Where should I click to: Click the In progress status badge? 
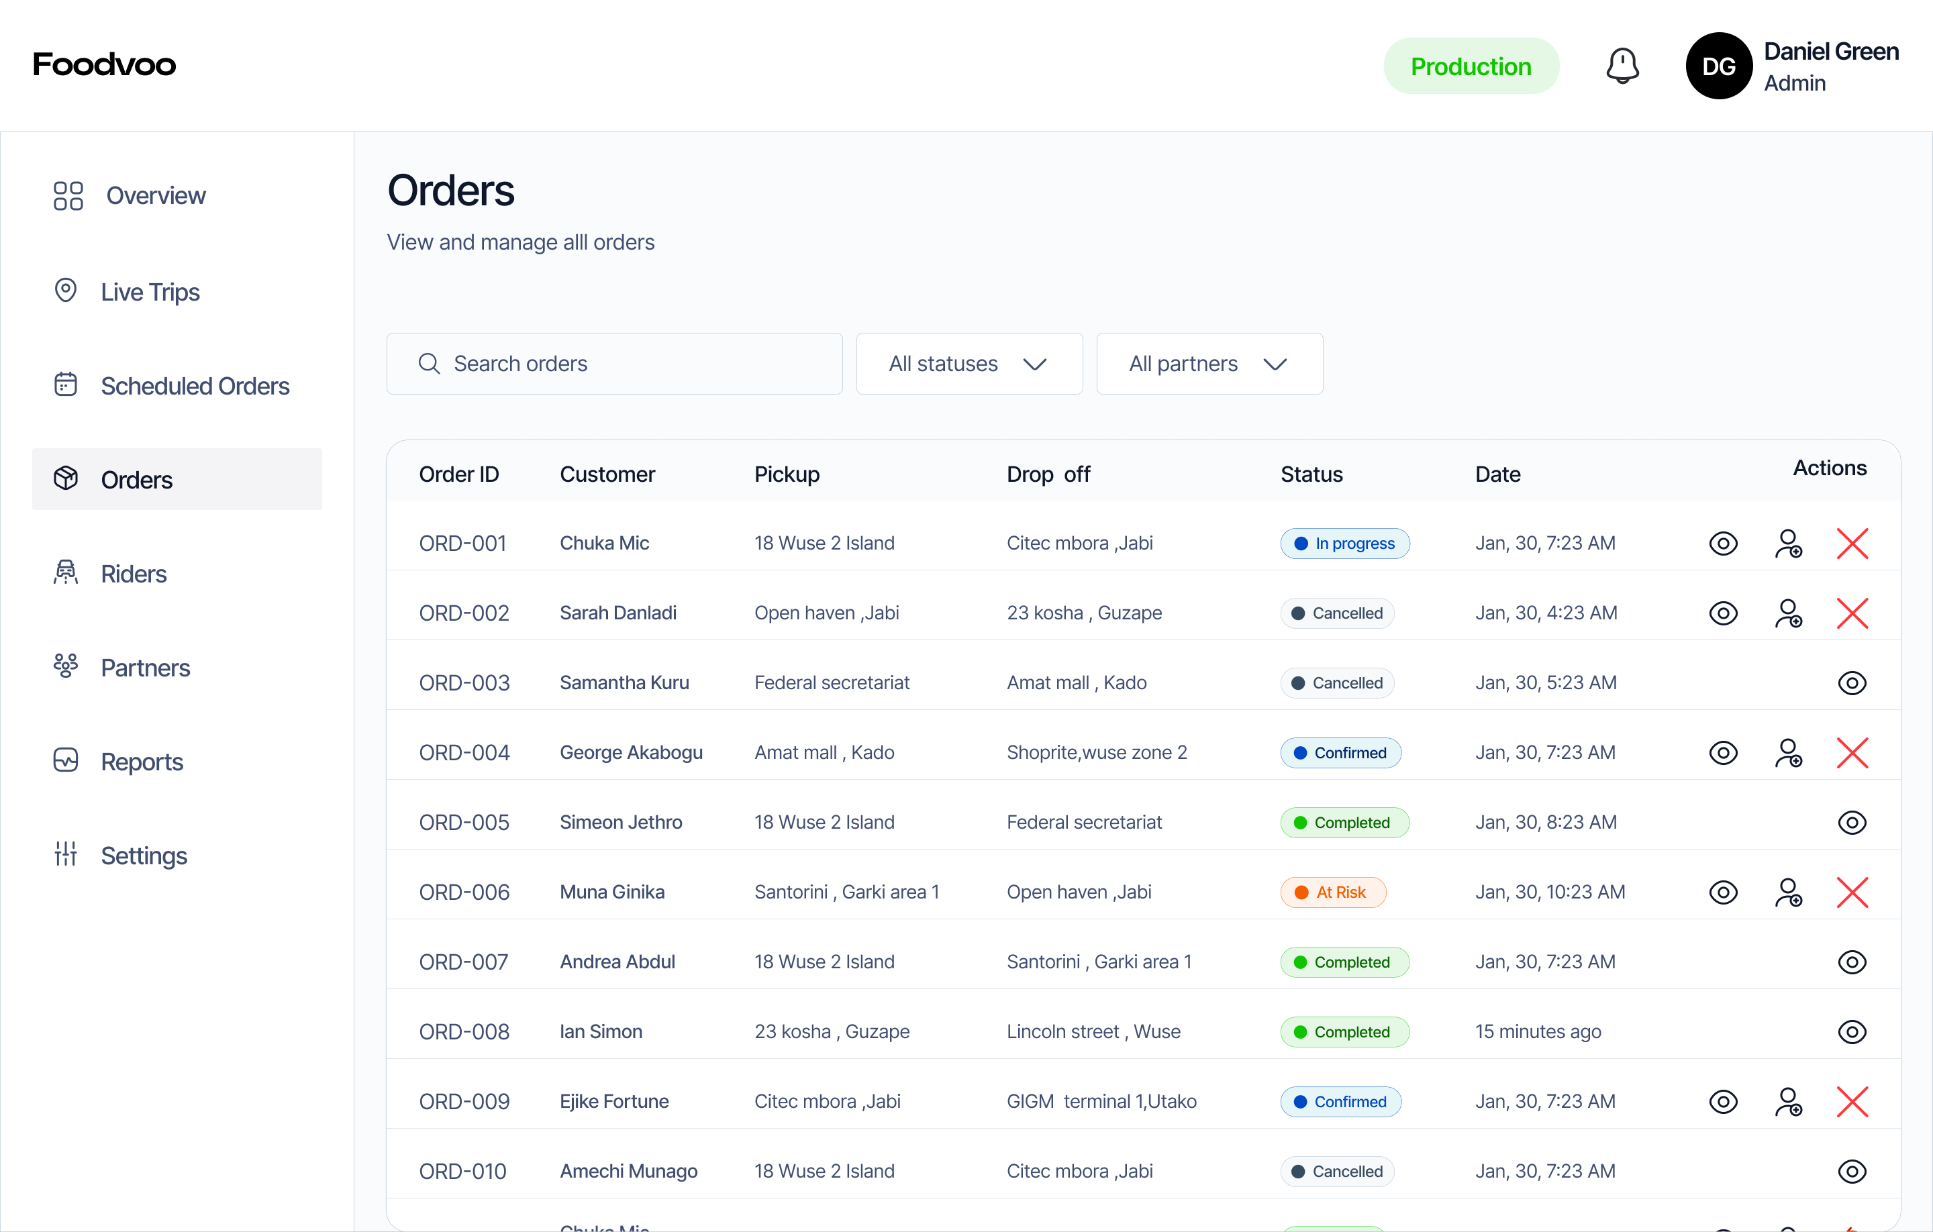click(1344, 544)
